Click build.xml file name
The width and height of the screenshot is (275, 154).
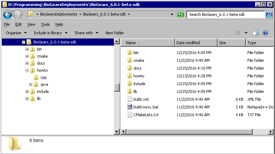click(x=141, y=99)
